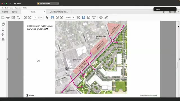180x101 pixels.
Task: Click the screen share info icon
Action: [x=58, y=4]
